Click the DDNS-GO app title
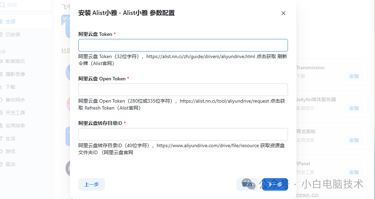The width and height of the screenshot is (375, 199). point(307,196)
